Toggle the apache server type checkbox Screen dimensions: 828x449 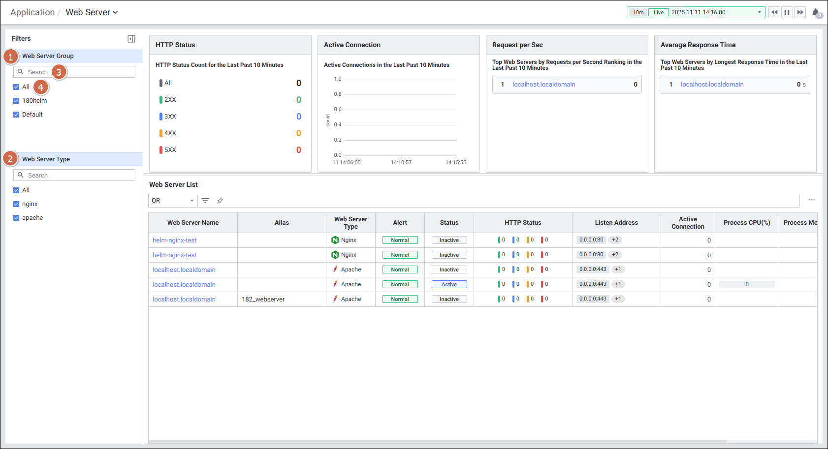16,218
